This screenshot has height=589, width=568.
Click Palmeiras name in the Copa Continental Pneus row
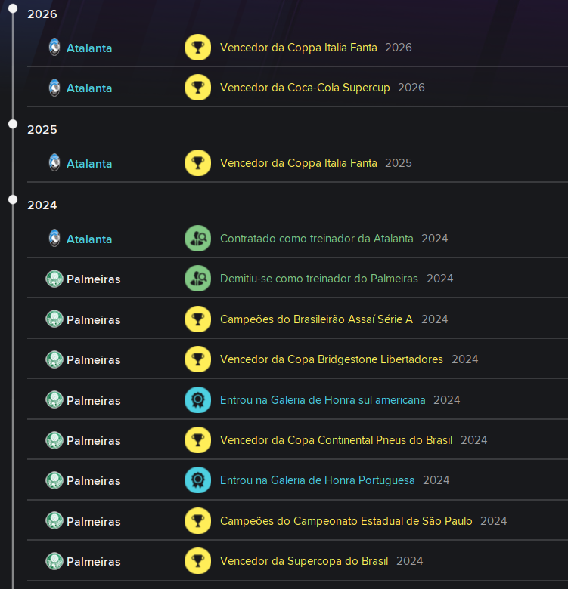(94, 441)
